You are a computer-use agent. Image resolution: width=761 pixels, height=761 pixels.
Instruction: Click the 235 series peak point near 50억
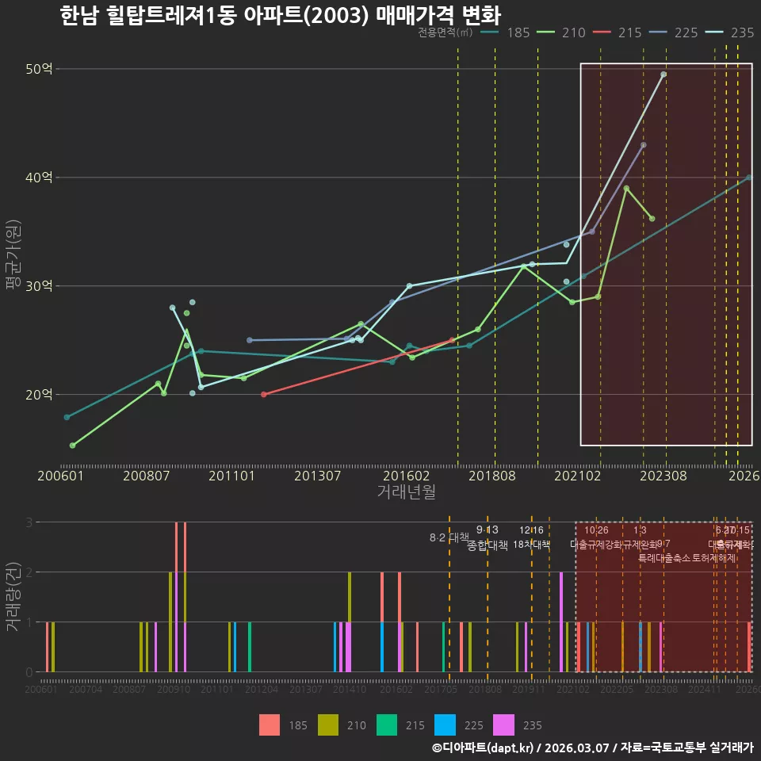click(663, 75)
